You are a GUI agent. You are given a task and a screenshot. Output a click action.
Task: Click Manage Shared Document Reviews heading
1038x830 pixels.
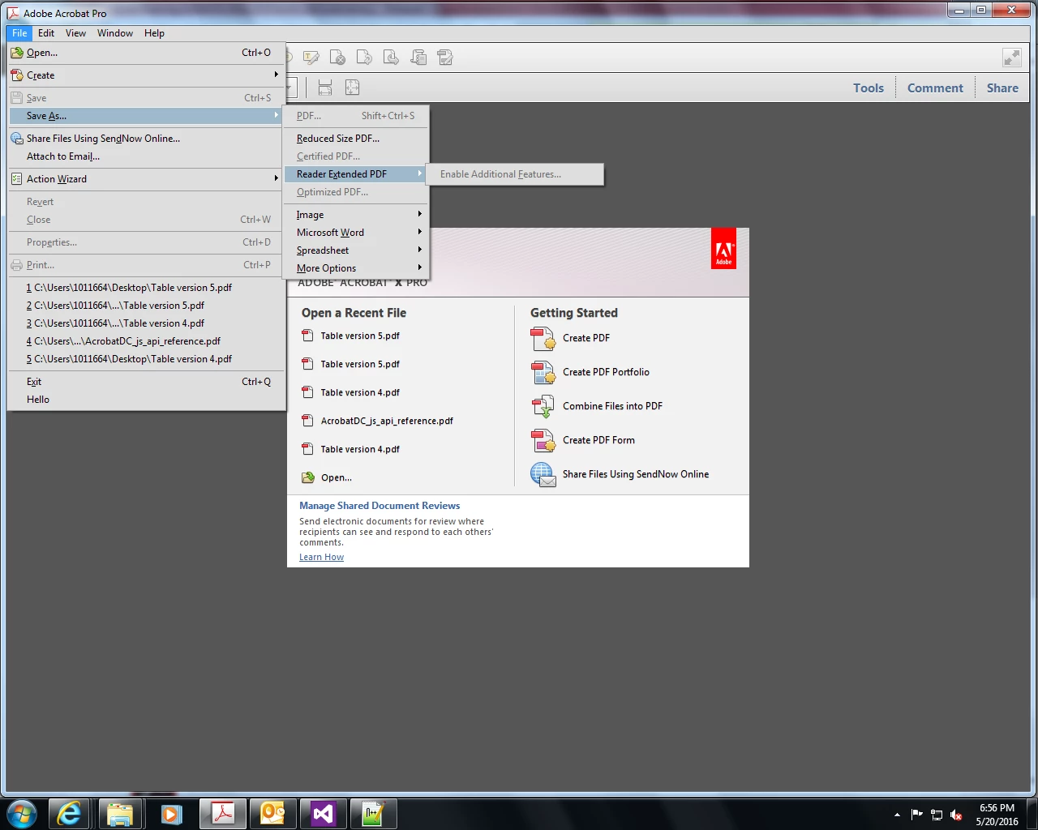coord(380,505)
